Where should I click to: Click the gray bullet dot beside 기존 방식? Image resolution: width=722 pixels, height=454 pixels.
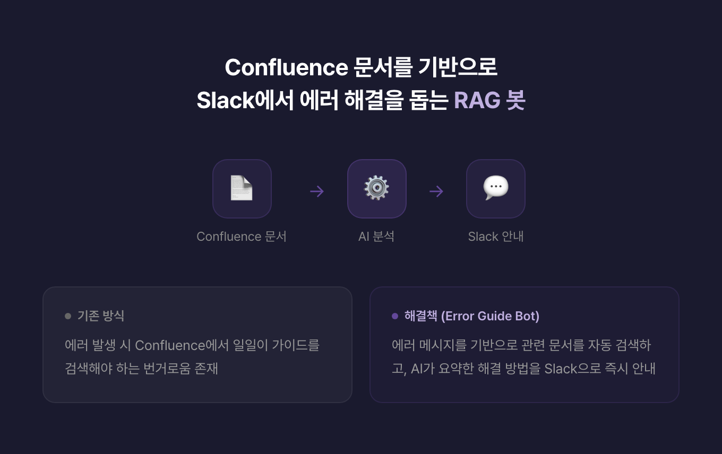68,316
